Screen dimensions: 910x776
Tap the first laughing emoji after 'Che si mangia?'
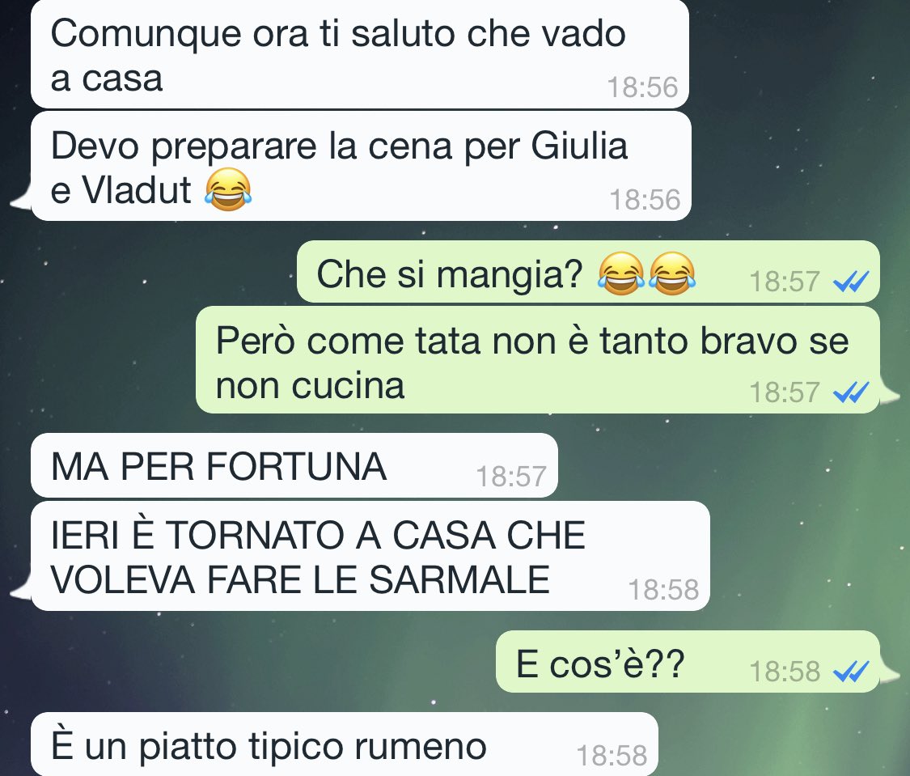coord(621,274)
